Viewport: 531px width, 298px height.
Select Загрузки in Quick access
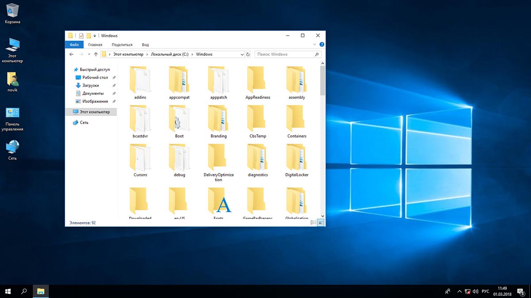[x=90, y=85]
